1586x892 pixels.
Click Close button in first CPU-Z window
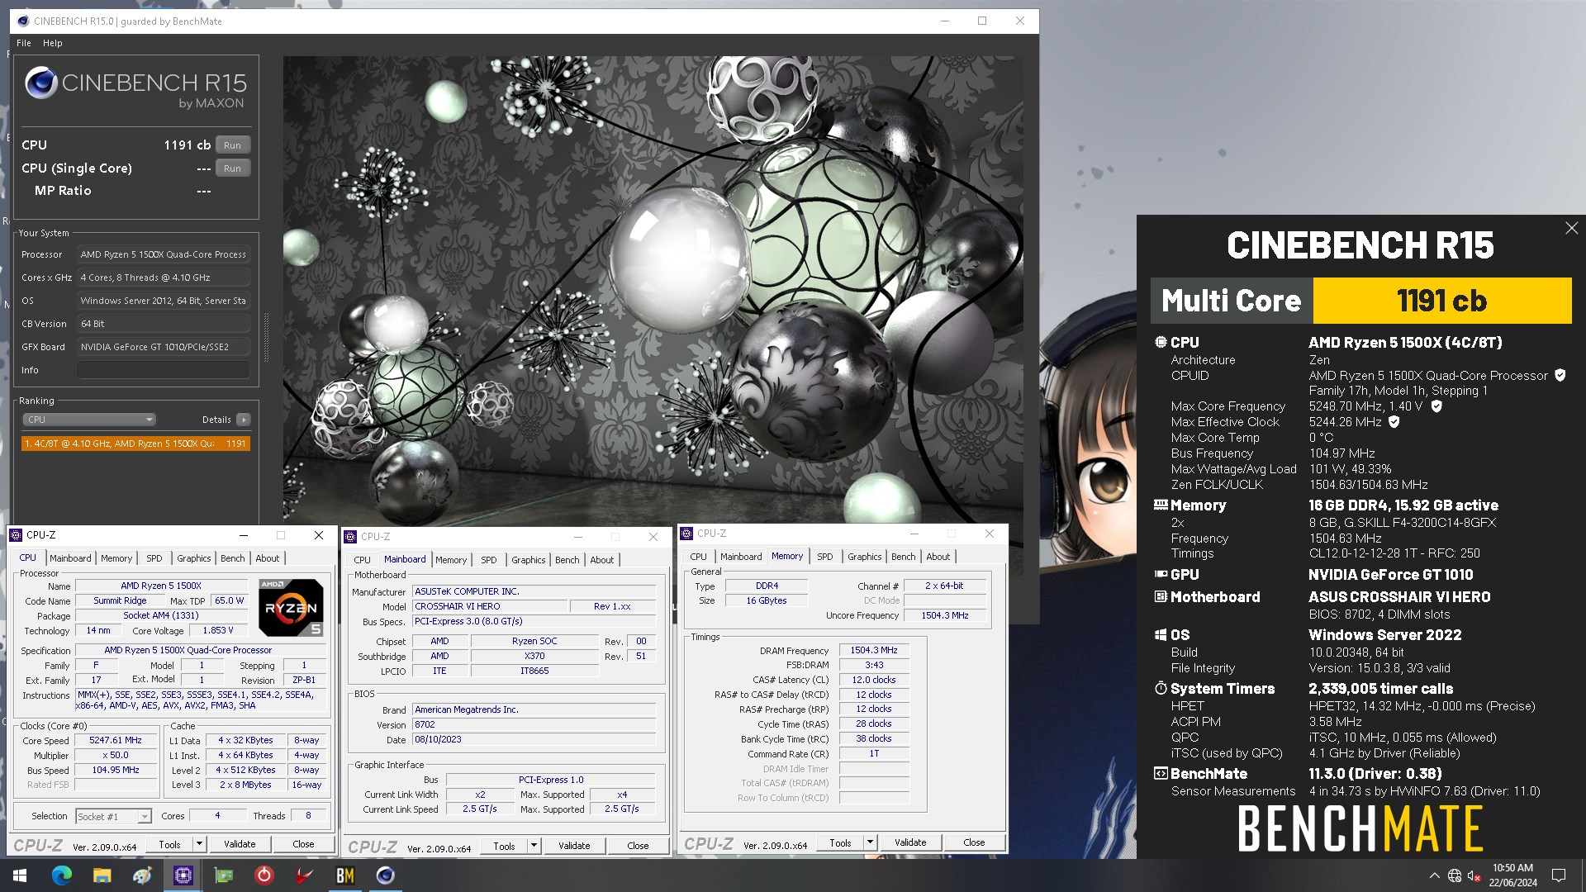pyautogui.click(x=303, y=844)
